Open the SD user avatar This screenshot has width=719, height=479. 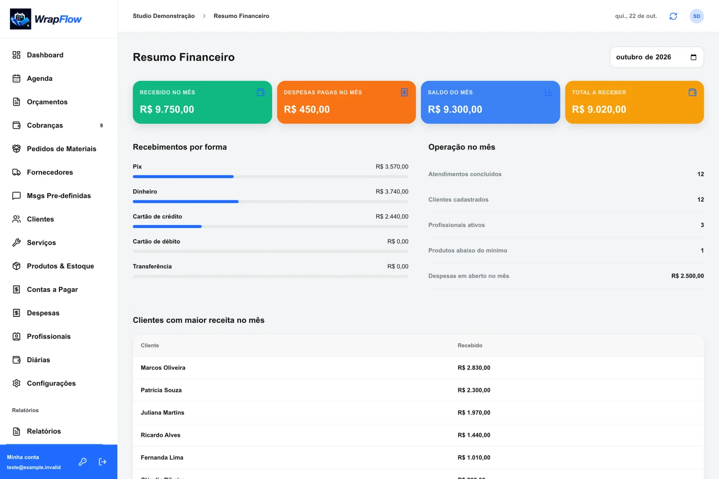point(697,16)
